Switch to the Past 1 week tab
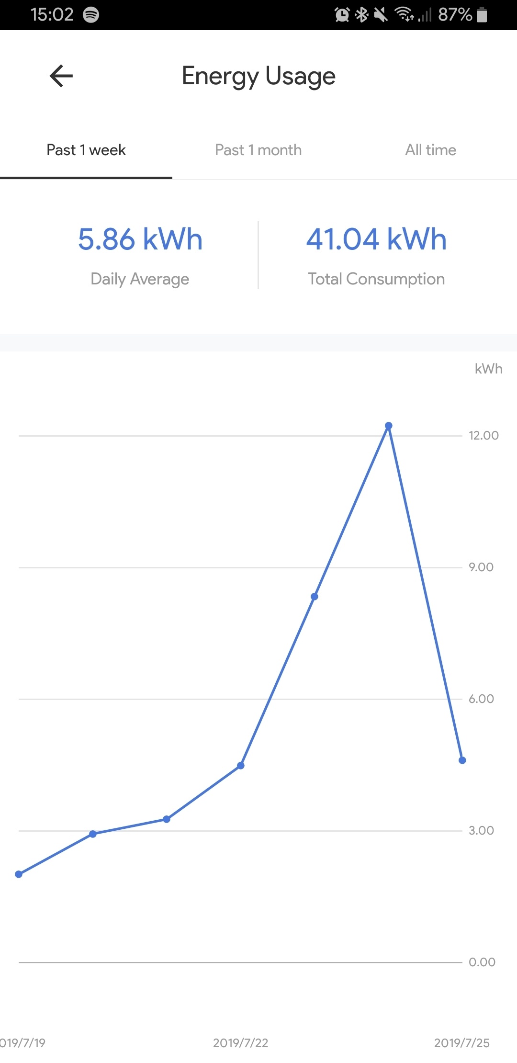 (86, 150)
